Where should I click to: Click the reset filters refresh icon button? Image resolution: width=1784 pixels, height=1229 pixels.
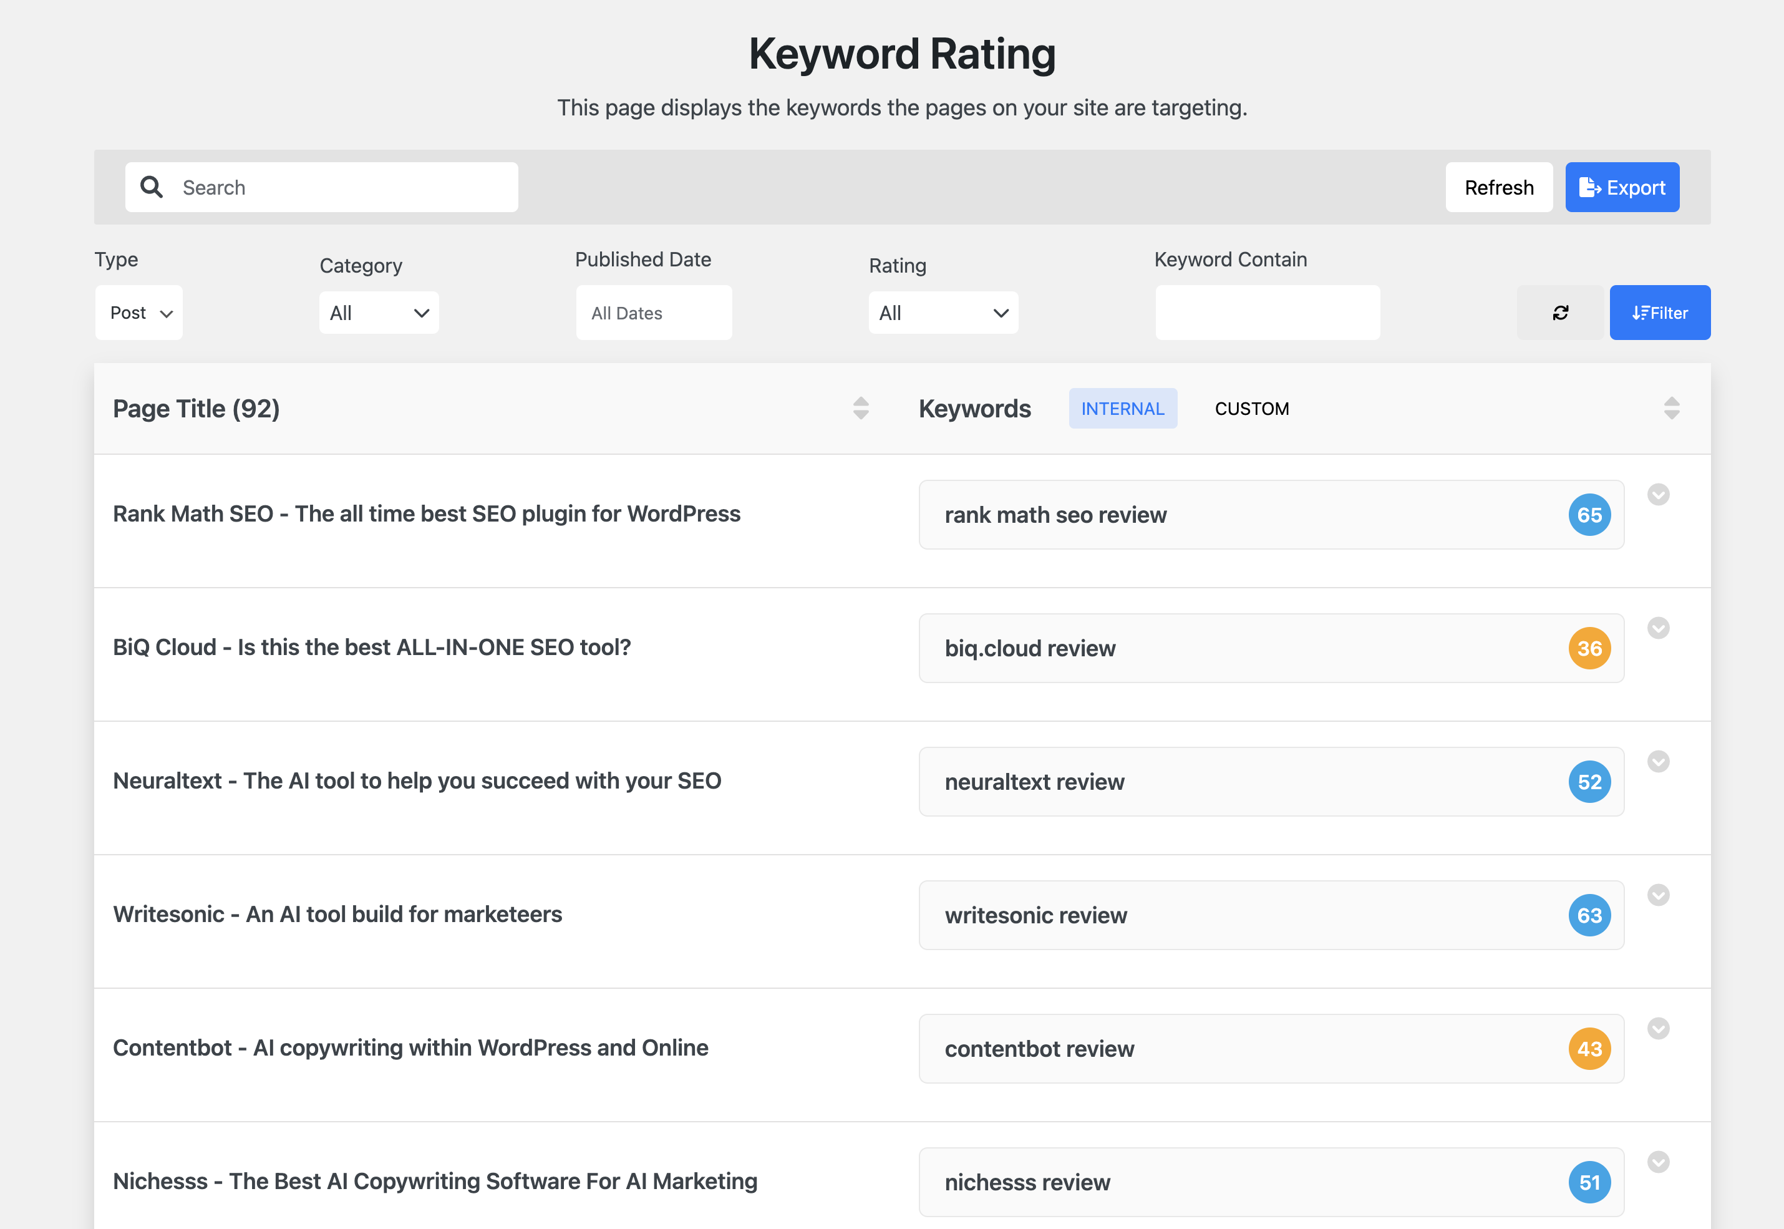point(1560,313)
